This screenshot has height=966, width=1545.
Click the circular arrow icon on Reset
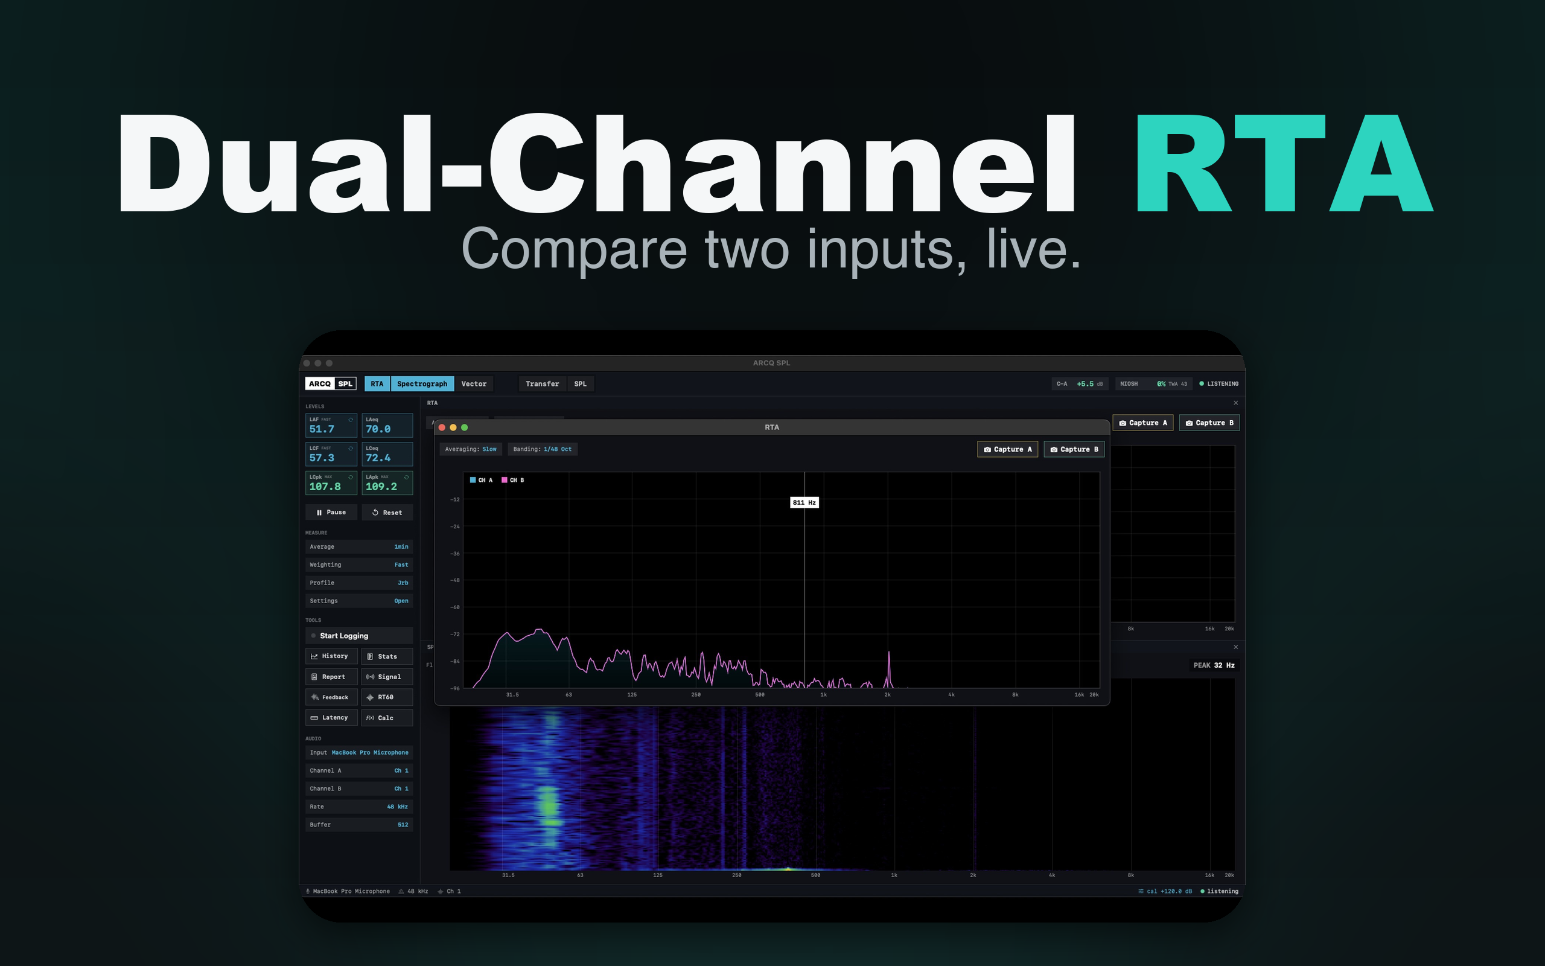[x=375, y=513]
